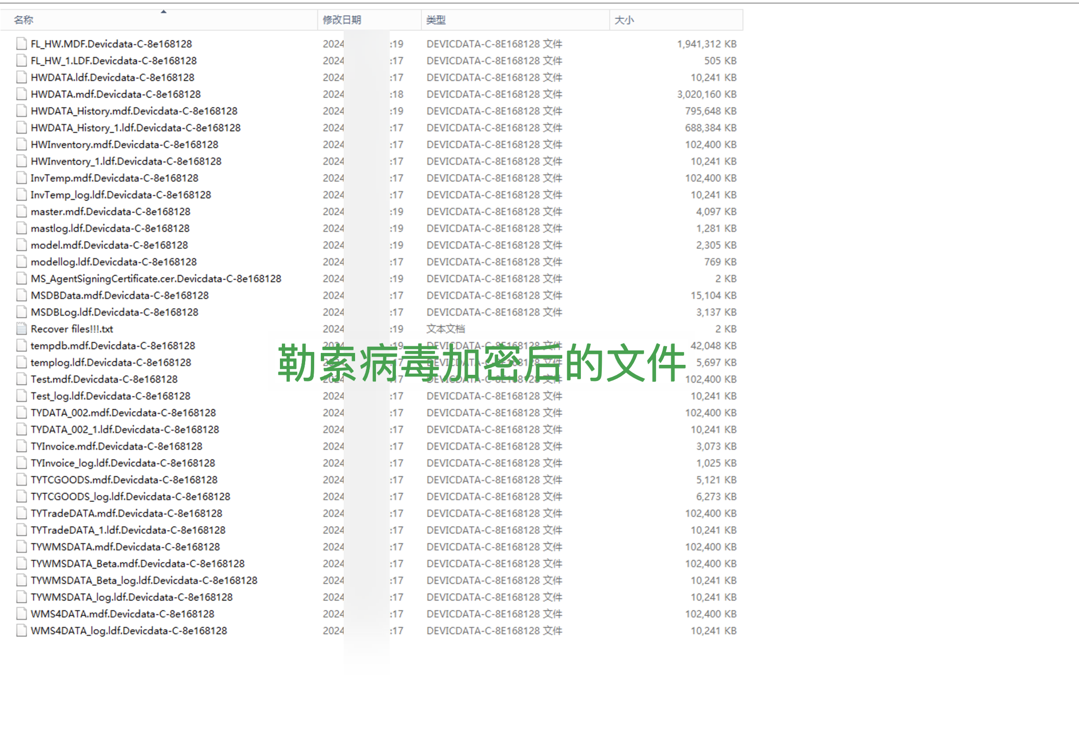1079x742 pixels.
Task: Click the InvTemp.mdf.Devicdata-C-8e168128 file icon
Action: 21,178
